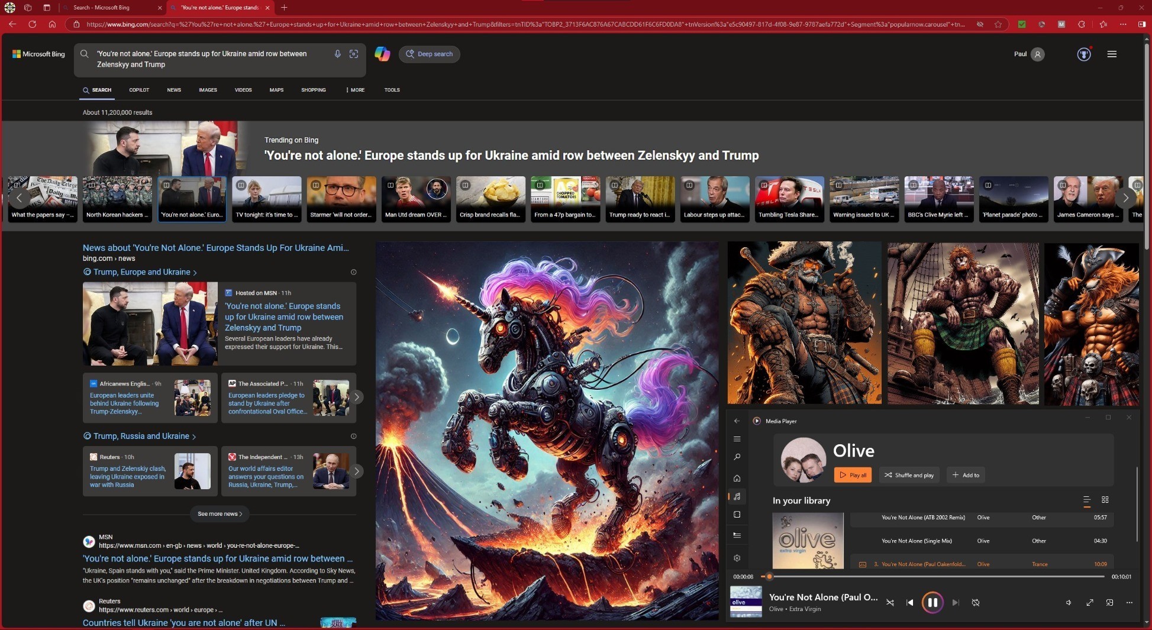Open the browser home page icon
This screenshot has height=630, width=1152.
pos(52,24)
